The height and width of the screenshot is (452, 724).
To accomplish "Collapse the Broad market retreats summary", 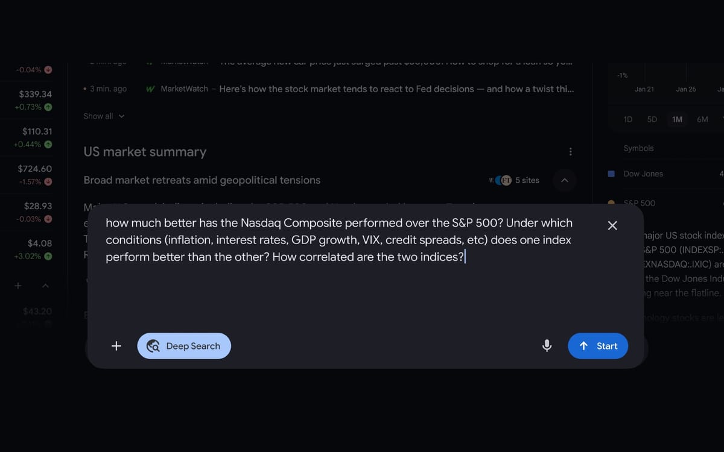I will [x=564, y=180].
